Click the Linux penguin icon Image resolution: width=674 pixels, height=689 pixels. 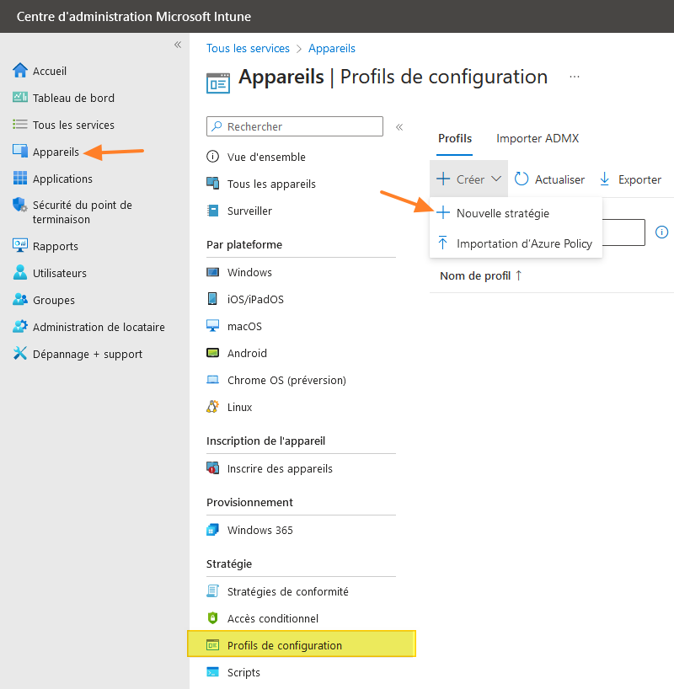[213, 407]
